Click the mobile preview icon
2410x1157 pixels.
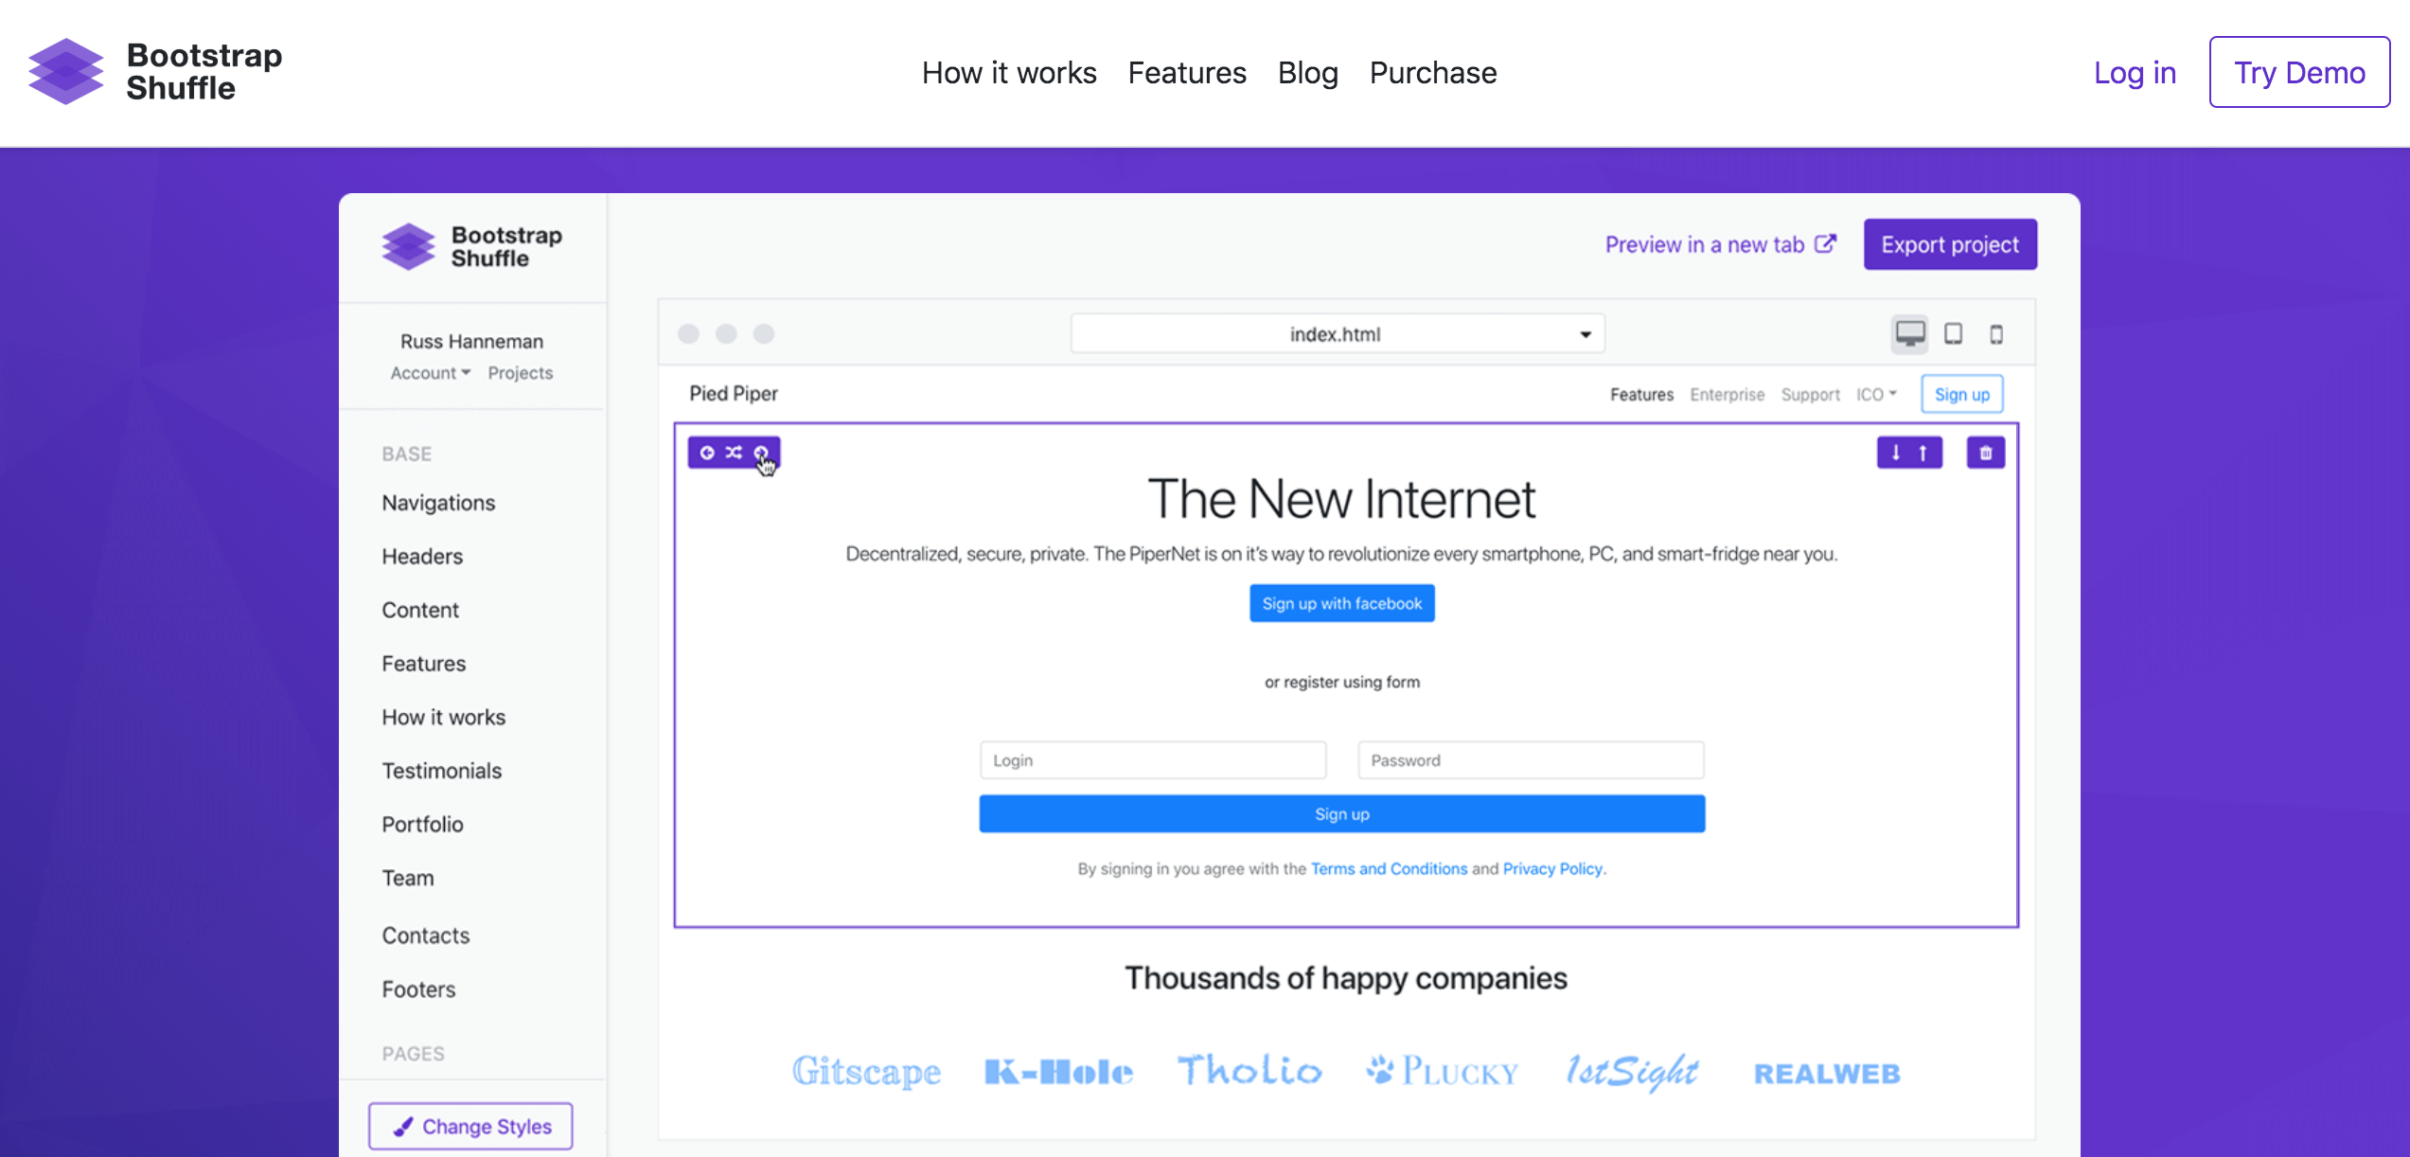pyautogui.click(x=1996, y=333)
